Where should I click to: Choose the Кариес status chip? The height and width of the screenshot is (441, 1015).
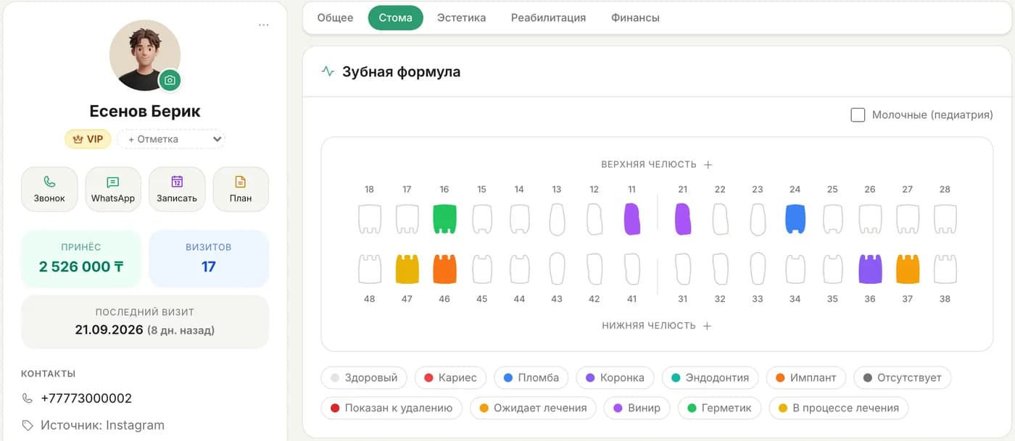pyautogui.click(x=450, y=377)
